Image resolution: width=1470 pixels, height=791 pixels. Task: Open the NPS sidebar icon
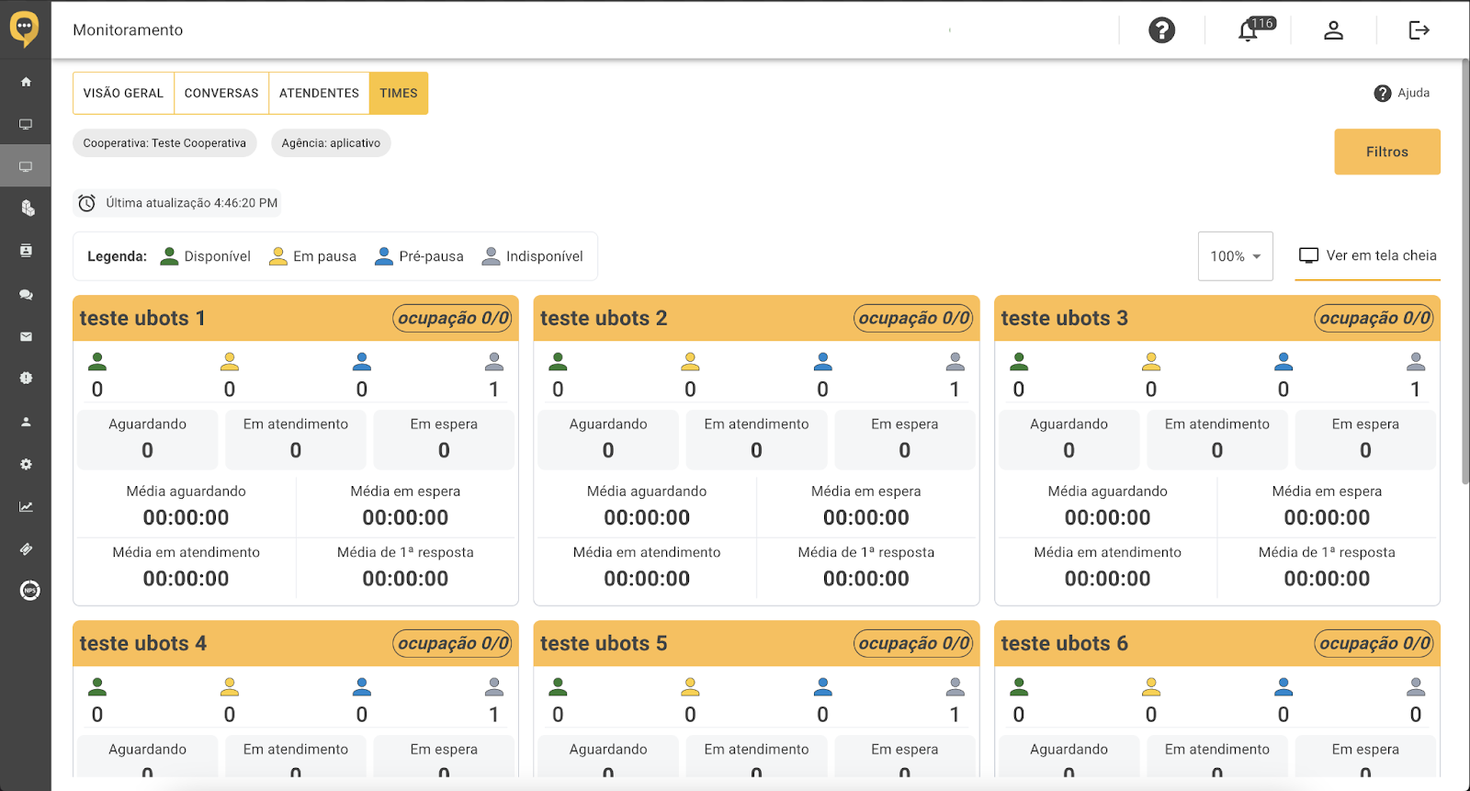click(29, 590)
